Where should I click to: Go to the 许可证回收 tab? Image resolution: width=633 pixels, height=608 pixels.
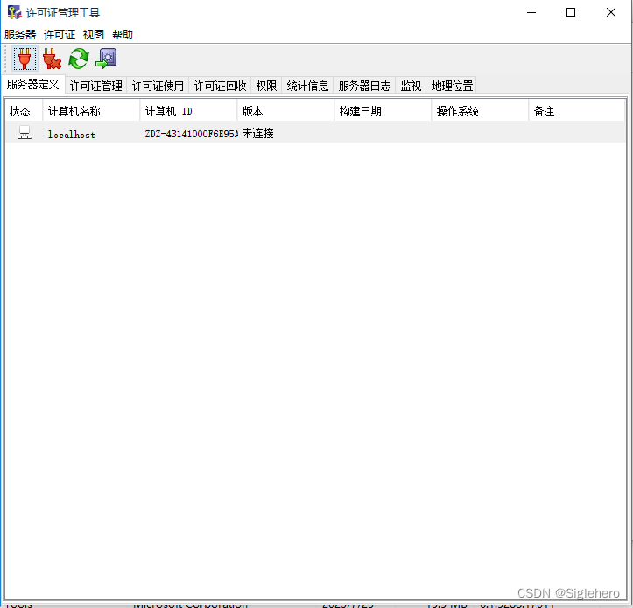(221, 86)
